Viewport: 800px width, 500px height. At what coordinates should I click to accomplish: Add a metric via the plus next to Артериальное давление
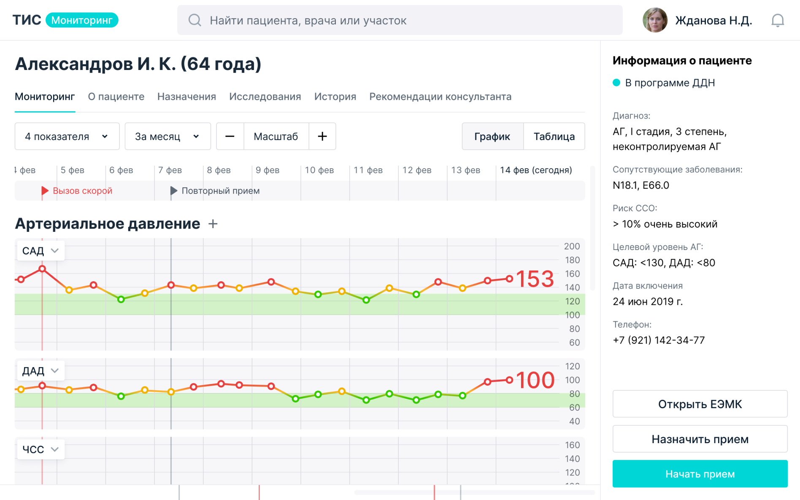(213, 224)
